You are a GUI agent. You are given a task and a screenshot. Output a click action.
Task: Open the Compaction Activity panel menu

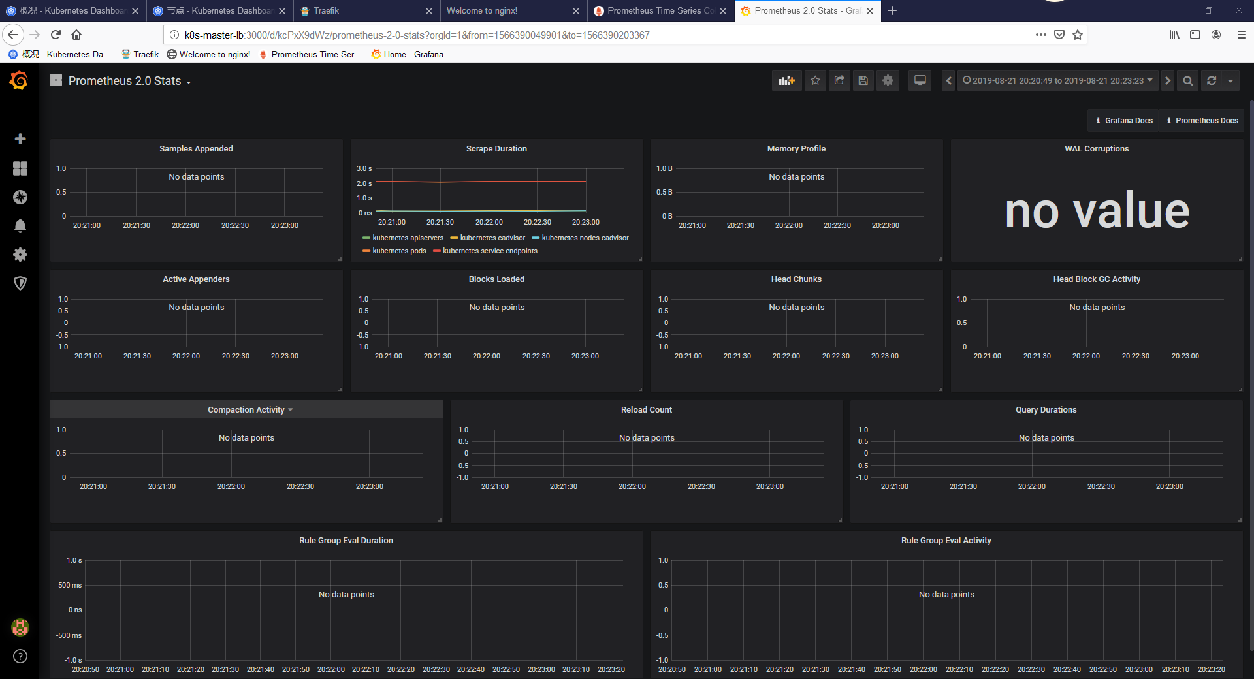coord(250,410)
